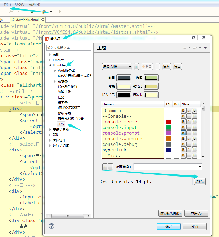This screenshot has width=219, height=237.
Task: Click the back navigation arrow above 主题
Action: click(x=184, y=48)
